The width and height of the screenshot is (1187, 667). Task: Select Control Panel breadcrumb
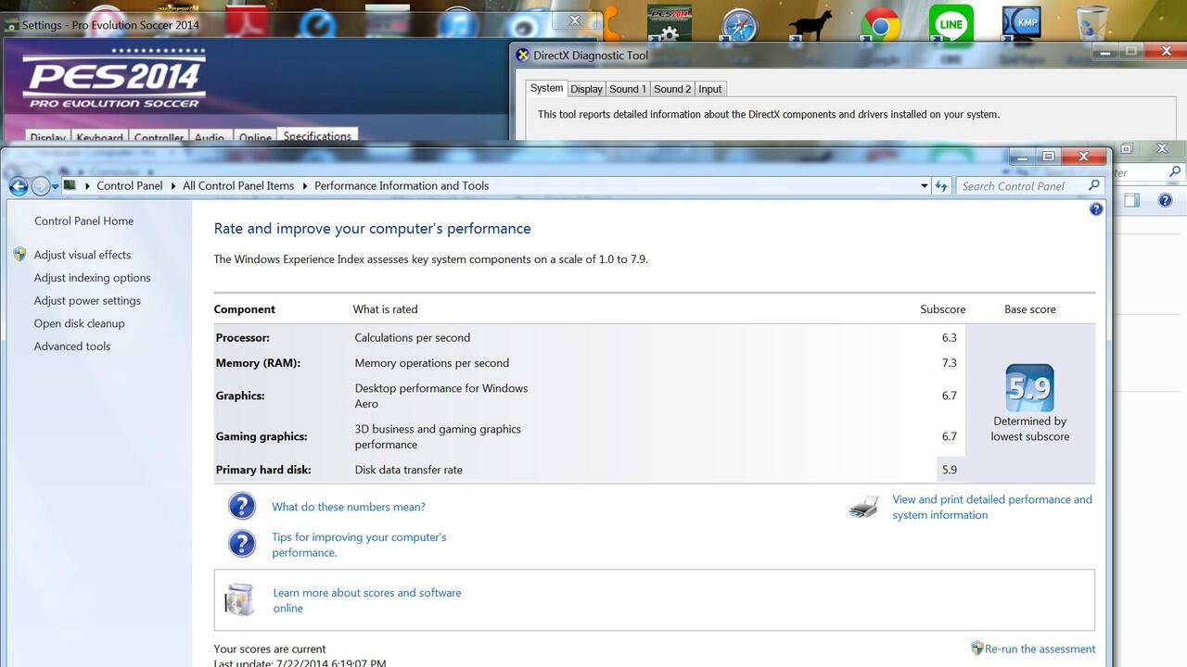coord(130,186)
